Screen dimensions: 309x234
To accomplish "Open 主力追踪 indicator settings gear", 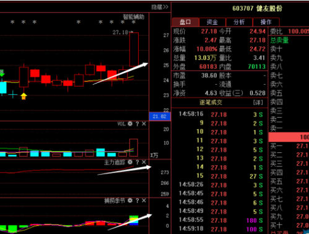I will pyautogui.click(x=130, y=162).
